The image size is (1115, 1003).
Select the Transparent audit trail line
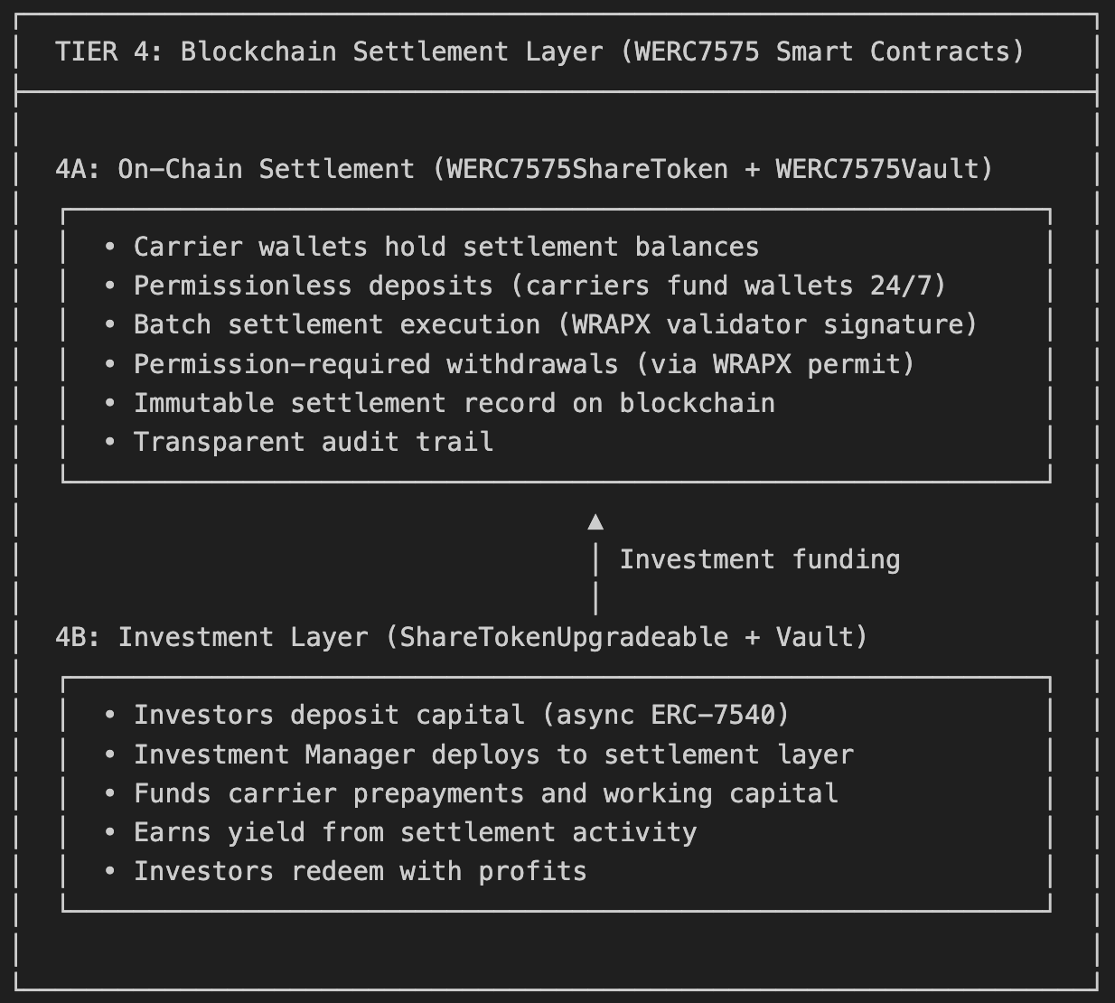[313, 442]
